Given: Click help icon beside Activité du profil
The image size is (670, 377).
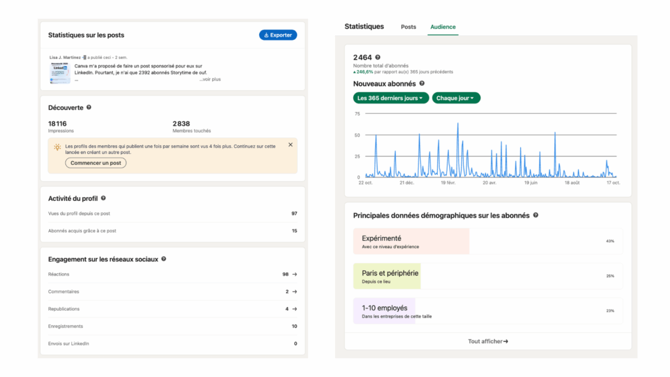Looking at the screenshot, I should click(103, 198).
